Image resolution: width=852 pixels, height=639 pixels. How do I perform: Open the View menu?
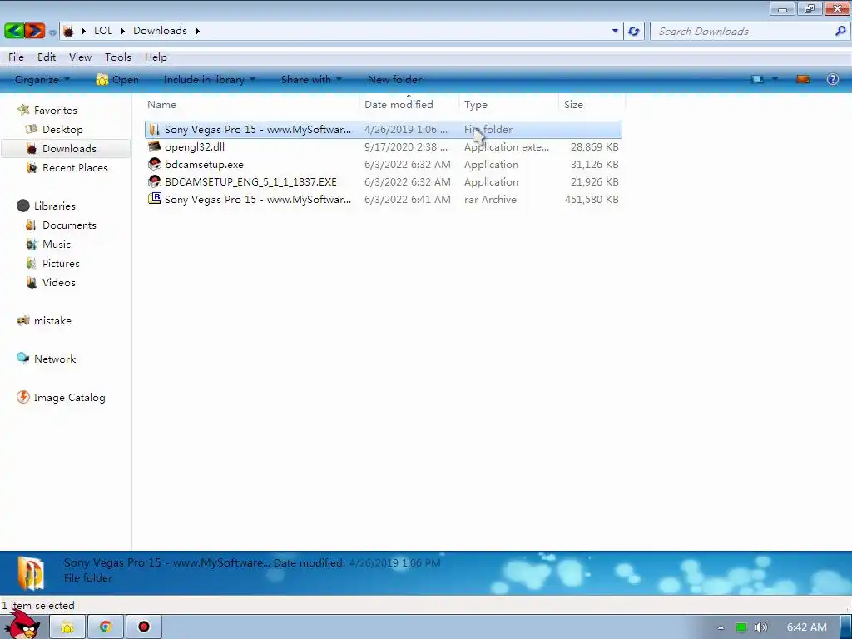80,57
